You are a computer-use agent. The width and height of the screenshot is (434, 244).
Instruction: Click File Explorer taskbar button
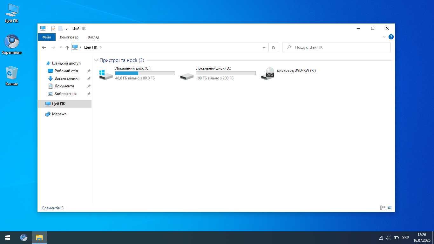[x=39, y=238]
